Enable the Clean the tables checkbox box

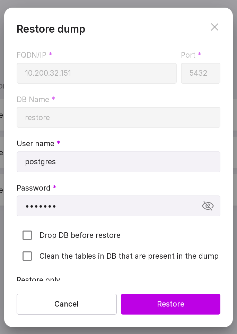pyautogui.click(x=27, y=256)
